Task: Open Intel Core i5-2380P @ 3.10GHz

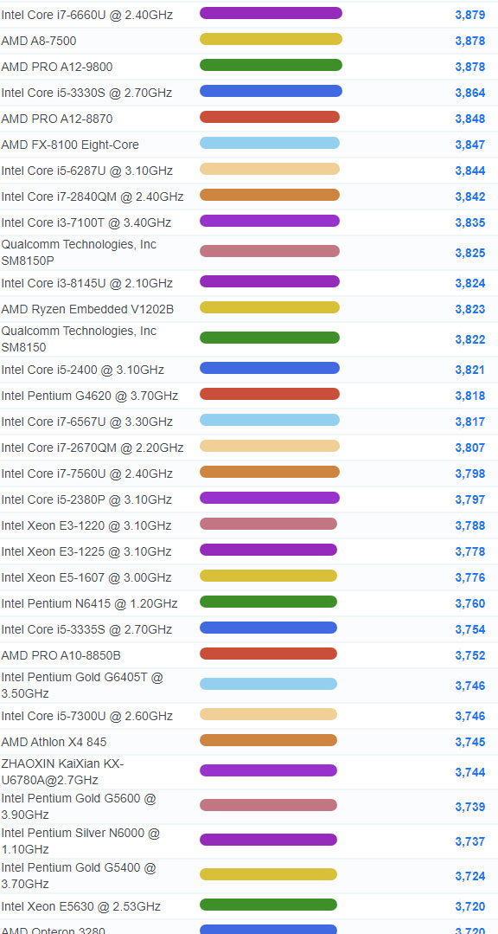Action: coord(86,499)
